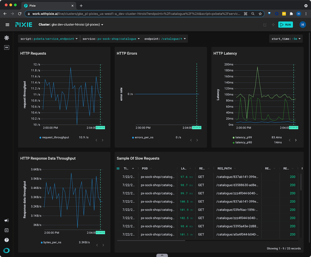
Task: Expand the bottom drawer chevron handle
Action: (162, 255)
